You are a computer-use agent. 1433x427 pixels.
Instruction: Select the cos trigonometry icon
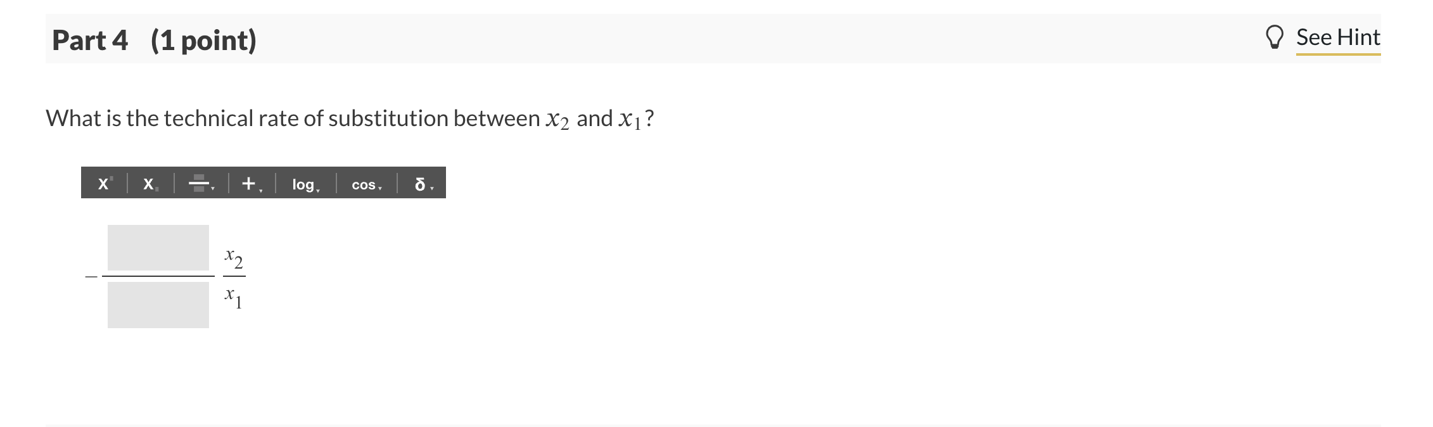[363, 186]
